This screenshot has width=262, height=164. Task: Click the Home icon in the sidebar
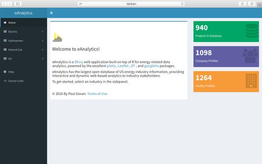coord(5,23)
